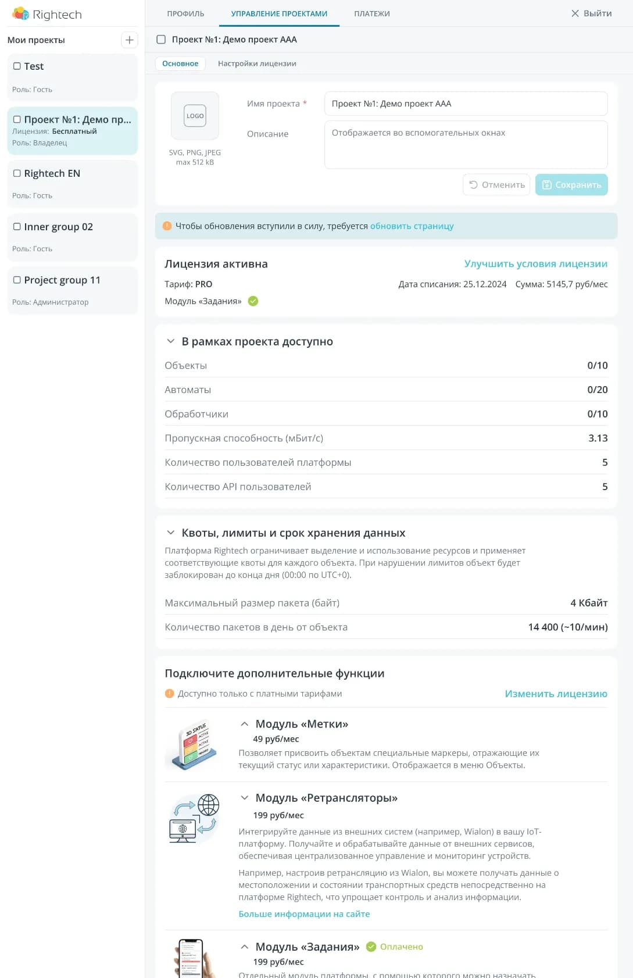This screenshot has height=978, width=633.
Task: Upload a project logo image
Action: 195,116
